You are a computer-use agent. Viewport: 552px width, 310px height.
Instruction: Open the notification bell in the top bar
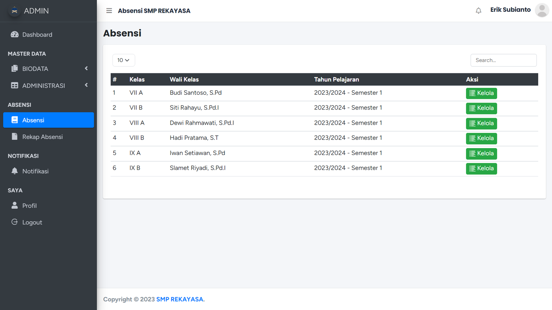[x=478, y=11]
